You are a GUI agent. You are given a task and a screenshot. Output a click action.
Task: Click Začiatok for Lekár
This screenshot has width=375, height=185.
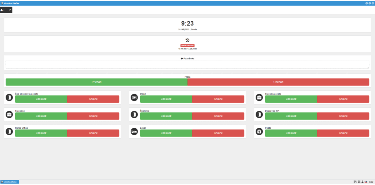(x=166, y=133)
